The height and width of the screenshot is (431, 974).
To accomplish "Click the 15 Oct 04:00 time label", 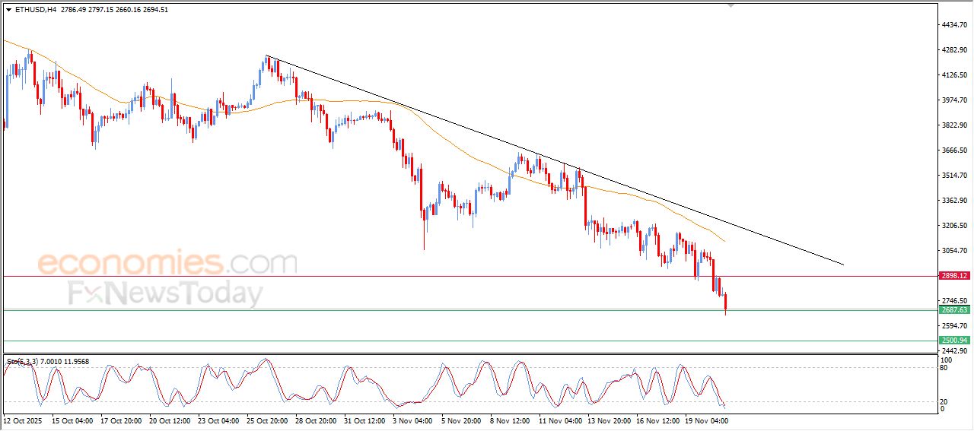I will coord(71,420).
